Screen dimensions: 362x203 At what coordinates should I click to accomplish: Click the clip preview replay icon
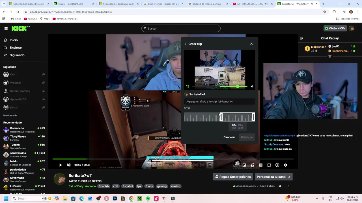[x=188, y=87]
